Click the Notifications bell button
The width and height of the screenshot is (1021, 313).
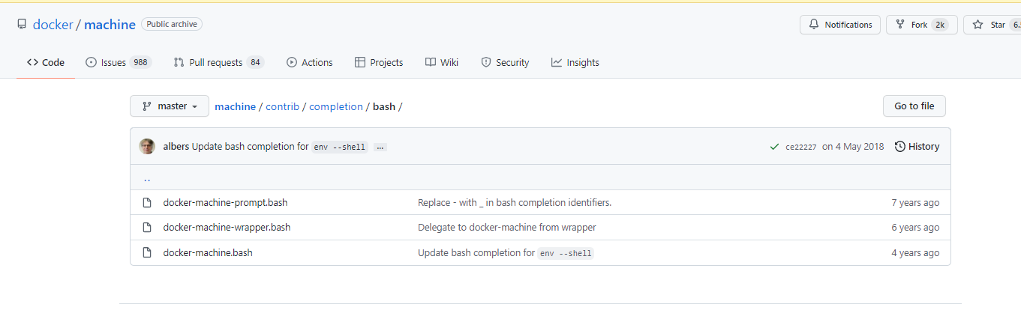pyautogui.click(x=840, y=25)
